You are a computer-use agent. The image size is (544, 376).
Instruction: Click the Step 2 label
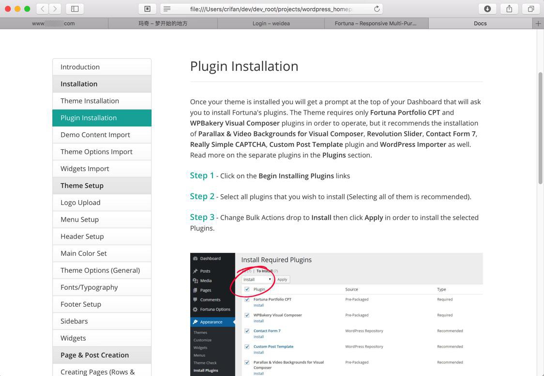click(x=202, y=197)
